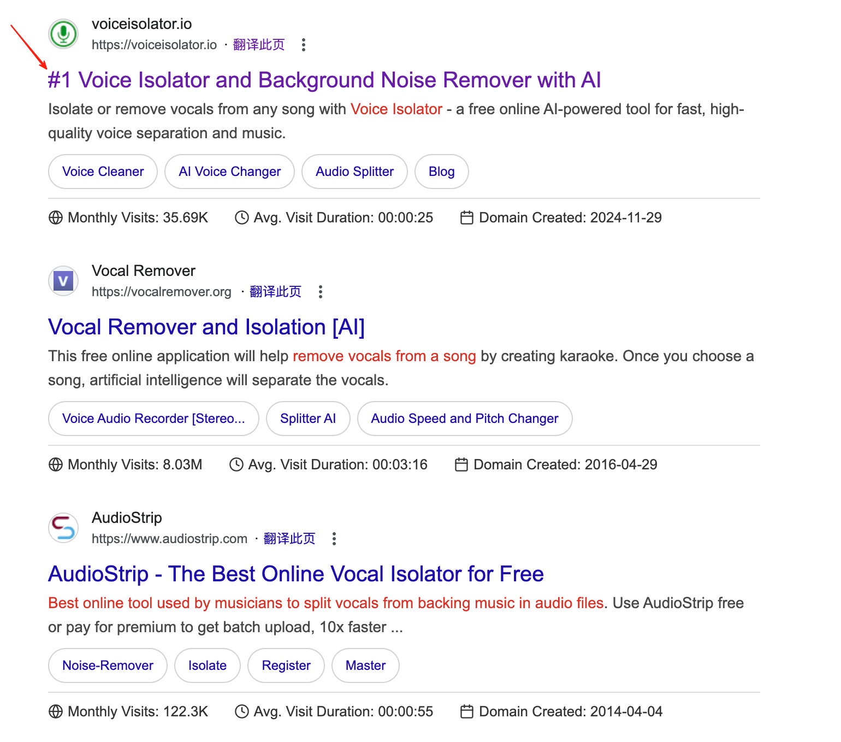Select the Voice Cleaner sitelink chip
The width and height of the screenshot is (841, 742).
(x=103, y=172)
